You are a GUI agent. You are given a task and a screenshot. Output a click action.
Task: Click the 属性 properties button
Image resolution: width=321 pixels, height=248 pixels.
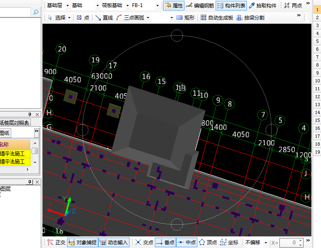pyautogui.click(x=174, y=5)
